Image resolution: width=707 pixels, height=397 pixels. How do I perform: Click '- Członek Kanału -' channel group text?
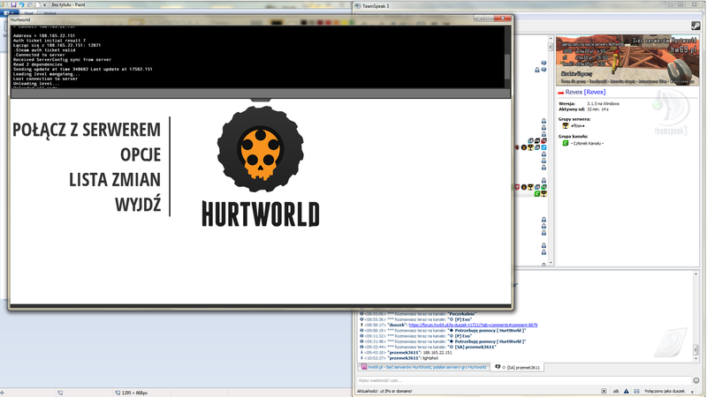click(x=587, y=143)
